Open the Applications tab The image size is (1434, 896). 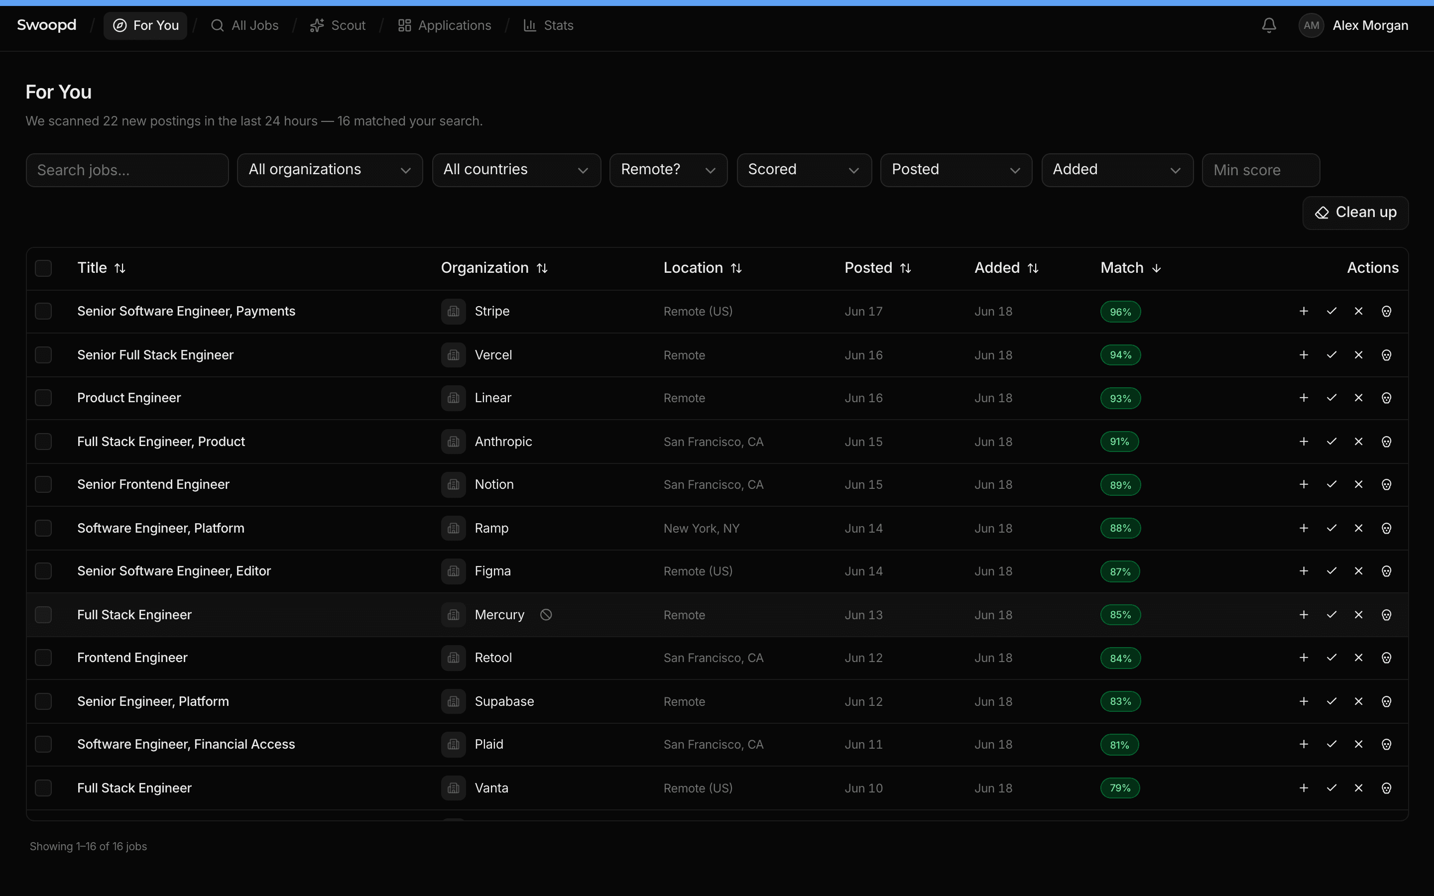coord(445,25)
